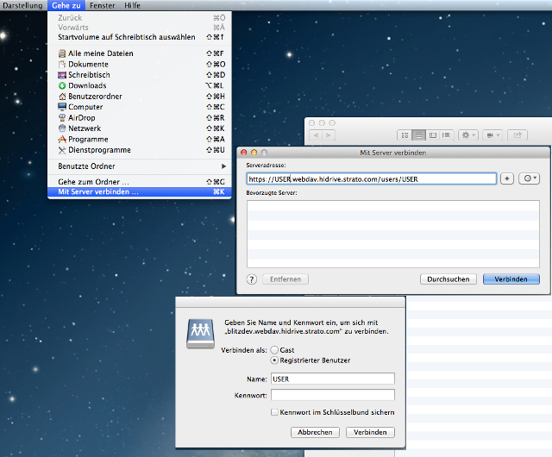This screenshot has height=457, width=552.
Task: Click the Netzwerk globe icon
Action: point(62,128)
